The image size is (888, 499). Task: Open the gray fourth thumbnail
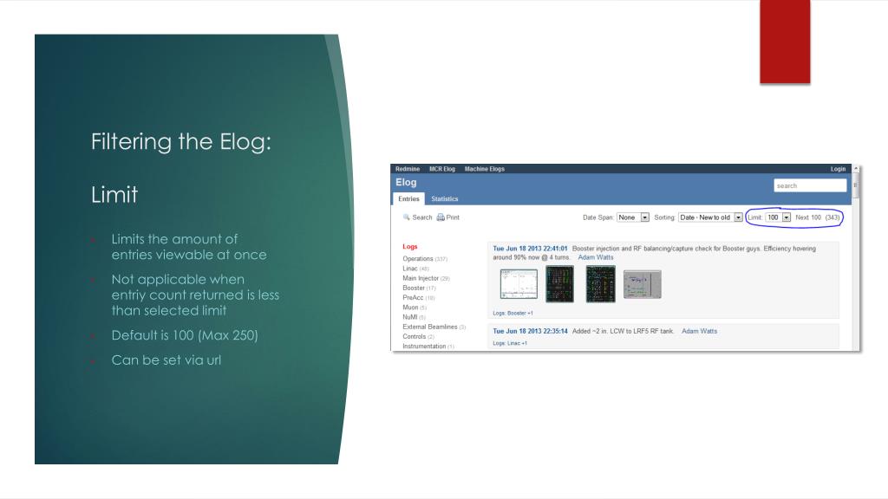click(643, 284)
